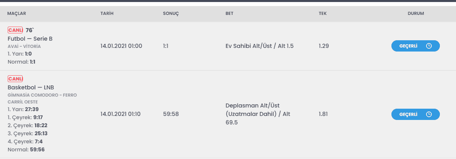Click the 1.81 odds value
Image resolution: width=456 pixels, height=159 pixels.
(x=323, y=114)
